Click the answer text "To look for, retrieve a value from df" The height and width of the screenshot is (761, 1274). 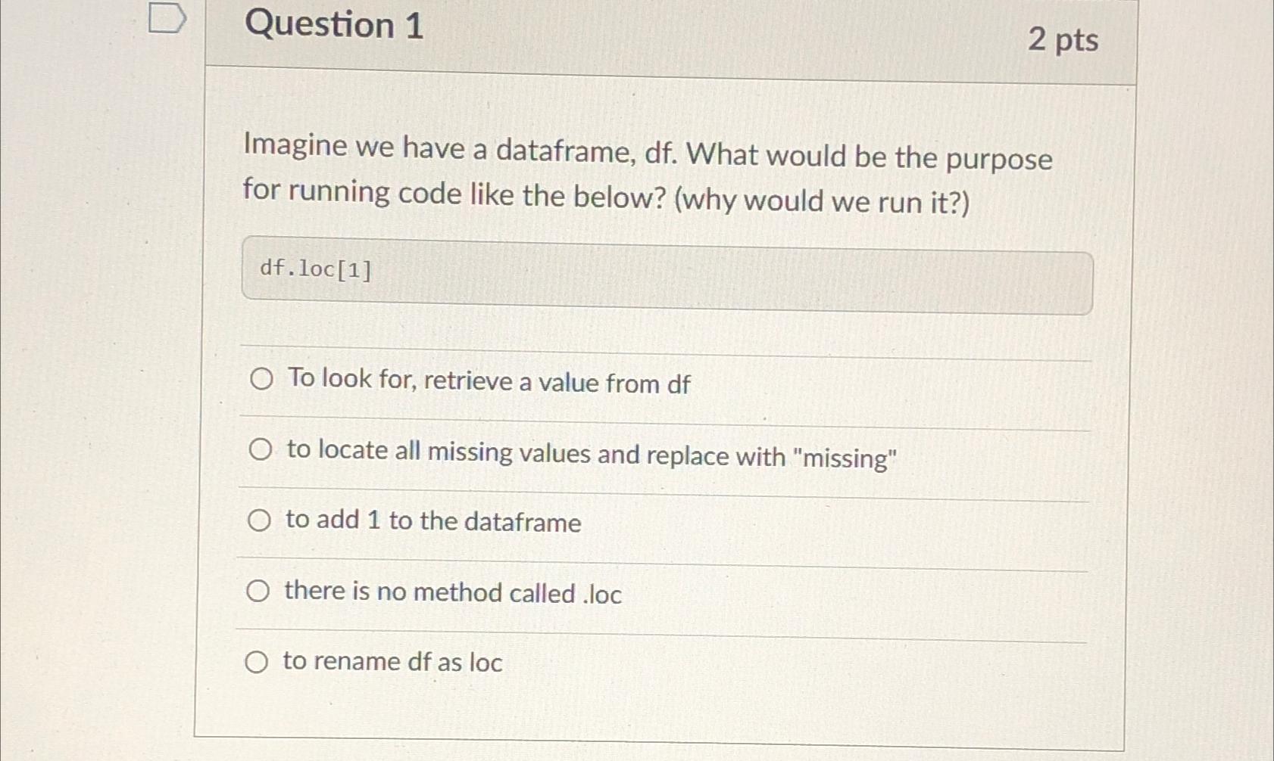click(488, 384)
